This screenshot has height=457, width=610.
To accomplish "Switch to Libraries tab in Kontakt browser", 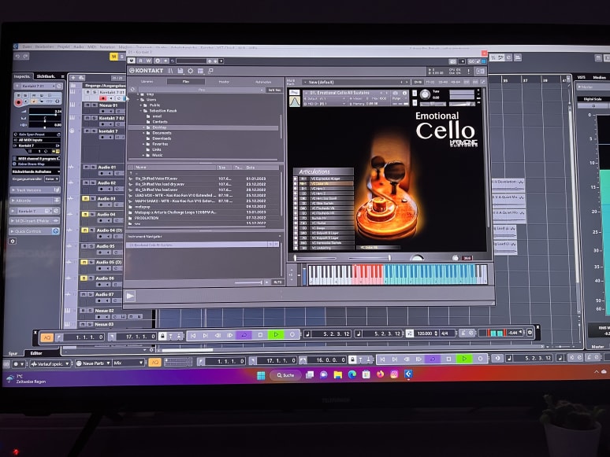I will click(147, 82).
